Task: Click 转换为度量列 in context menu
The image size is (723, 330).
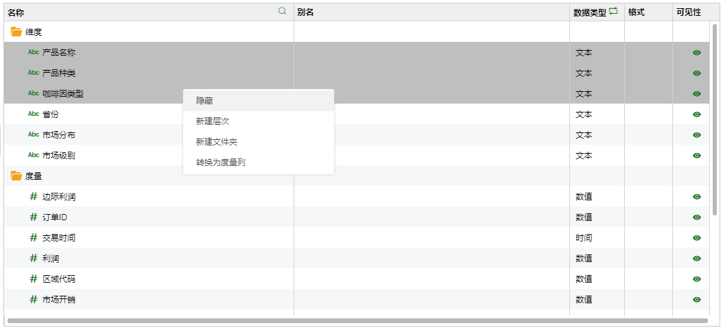Action: click(x=221, y=163)
